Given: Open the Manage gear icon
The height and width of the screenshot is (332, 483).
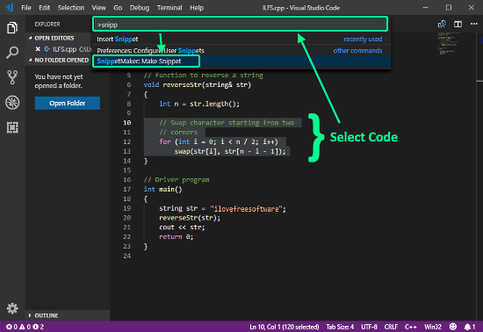Looking at the screenshot, I should click(12, 308).
